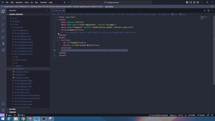Open the MongoDB leaf icon view
This screenshot has height=121, width=215.
point(3,44)
